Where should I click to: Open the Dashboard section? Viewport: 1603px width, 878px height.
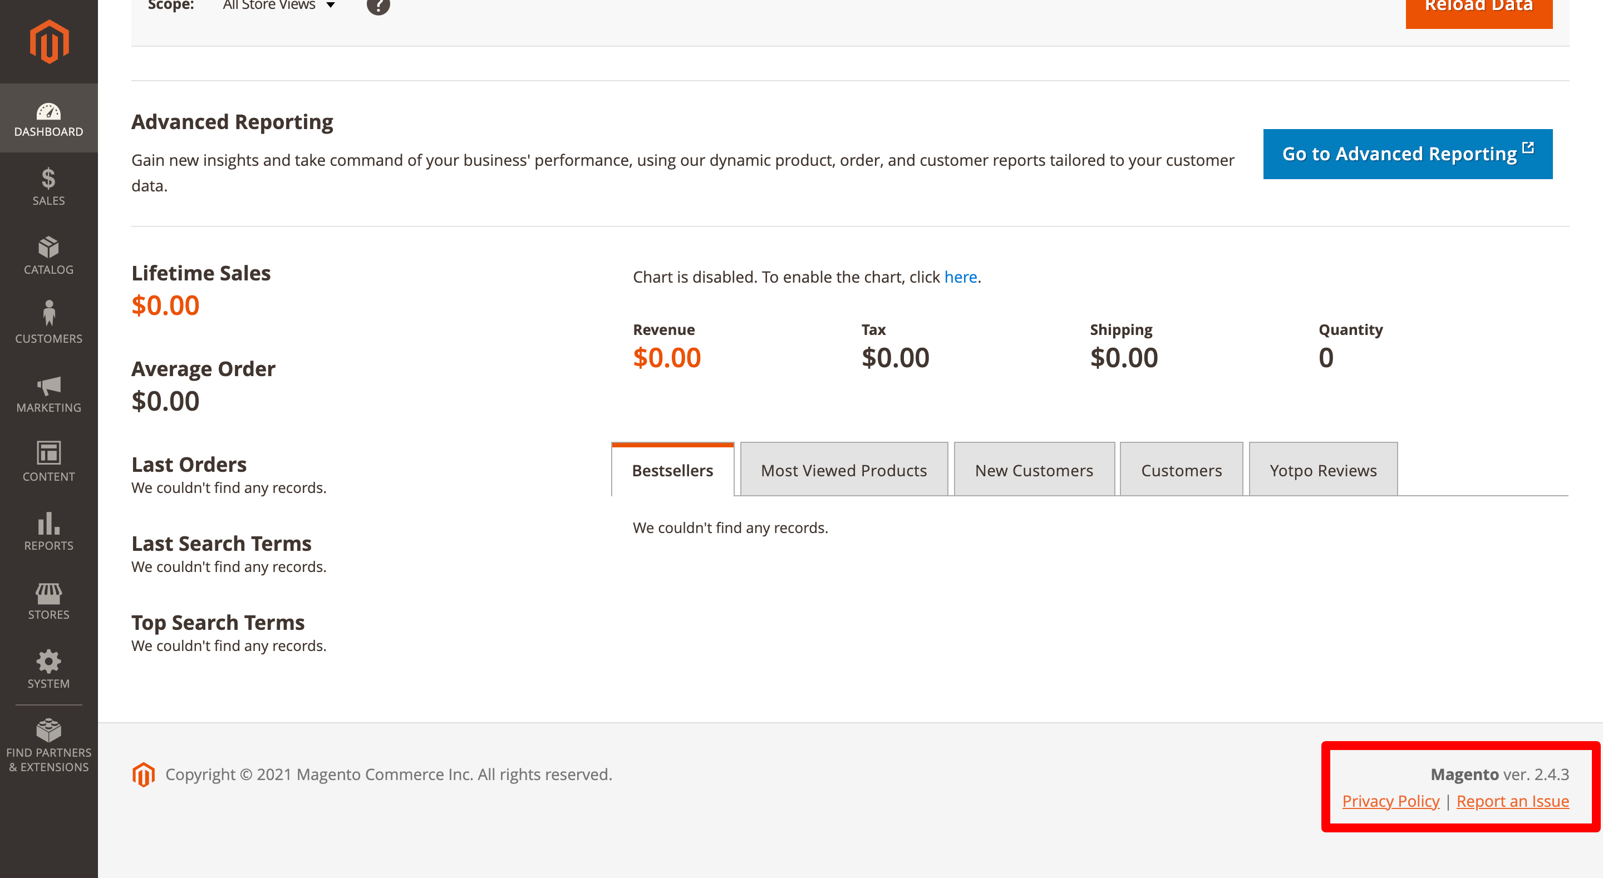click(x=48, y=118)
